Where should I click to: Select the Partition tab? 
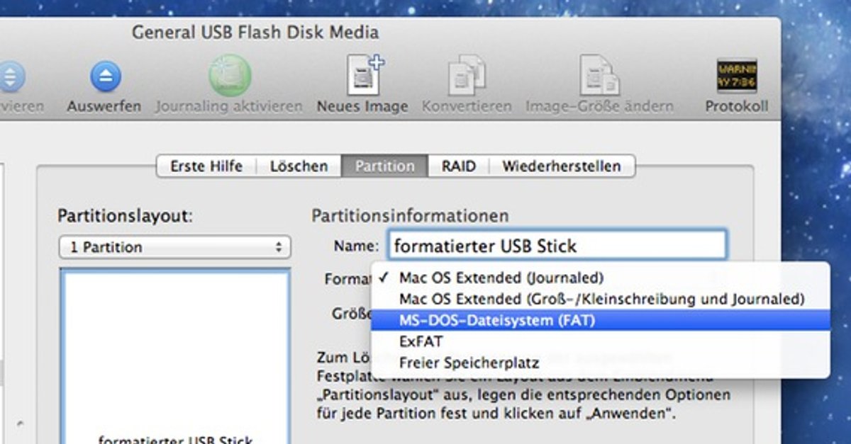pos(384,166)
